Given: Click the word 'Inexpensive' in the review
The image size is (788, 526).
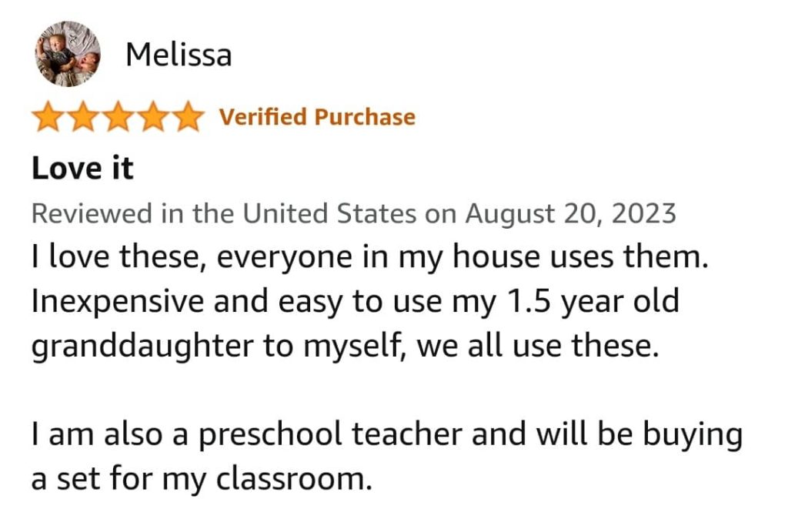Looking at the screenshot, I should click(118, 302).
